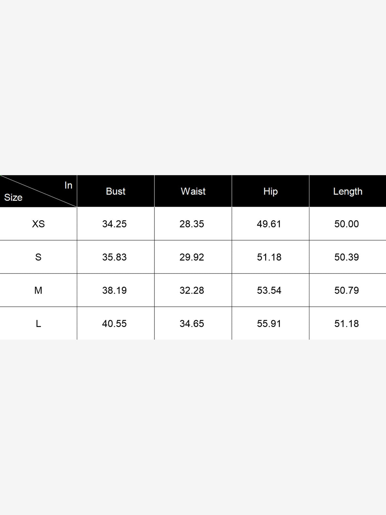
Task: Select the L size row label
Action: tap(38, 323)
